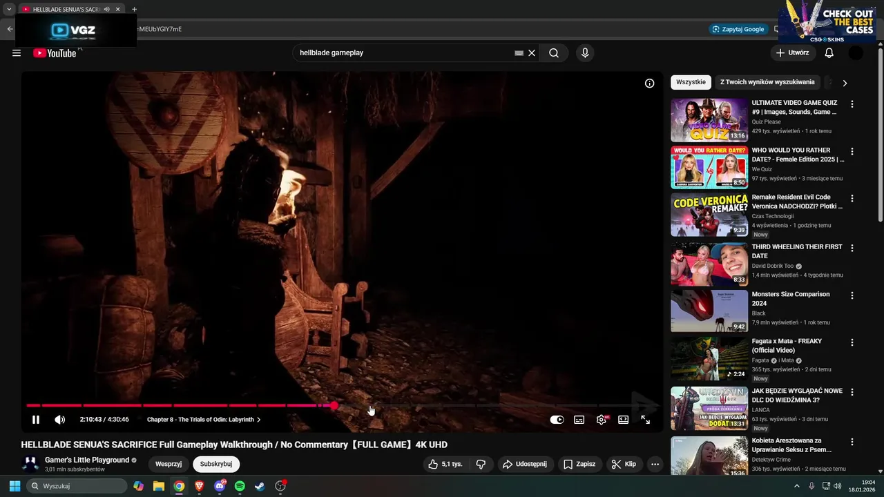Mute the video with the speaker icon

coord(60,420)
